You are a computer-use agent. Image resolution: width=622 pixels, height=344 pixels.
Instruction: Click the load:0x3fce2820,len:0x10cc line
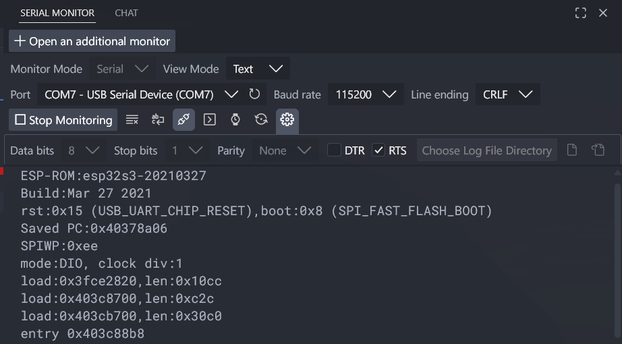click(121, 281)
